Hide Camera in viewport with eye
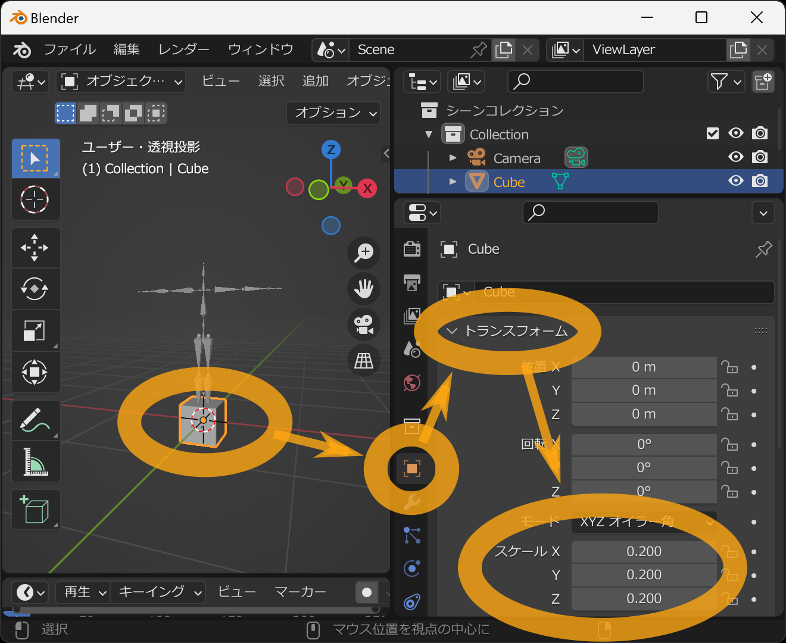Screen dimensions: 786x643 point(736,157)
